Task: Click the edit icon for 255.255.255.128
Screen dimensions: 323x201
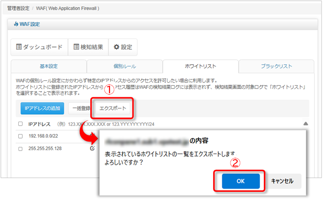Action: pos(92,148)
